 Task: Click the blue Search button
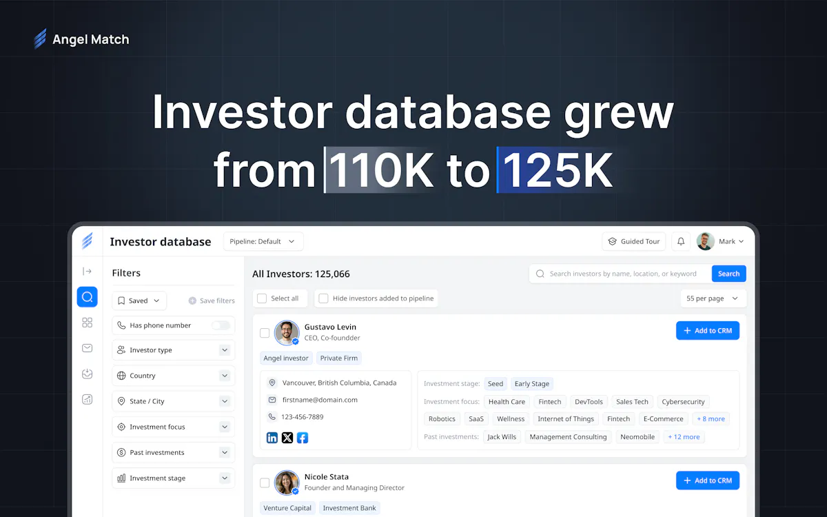tap(728, 274)
